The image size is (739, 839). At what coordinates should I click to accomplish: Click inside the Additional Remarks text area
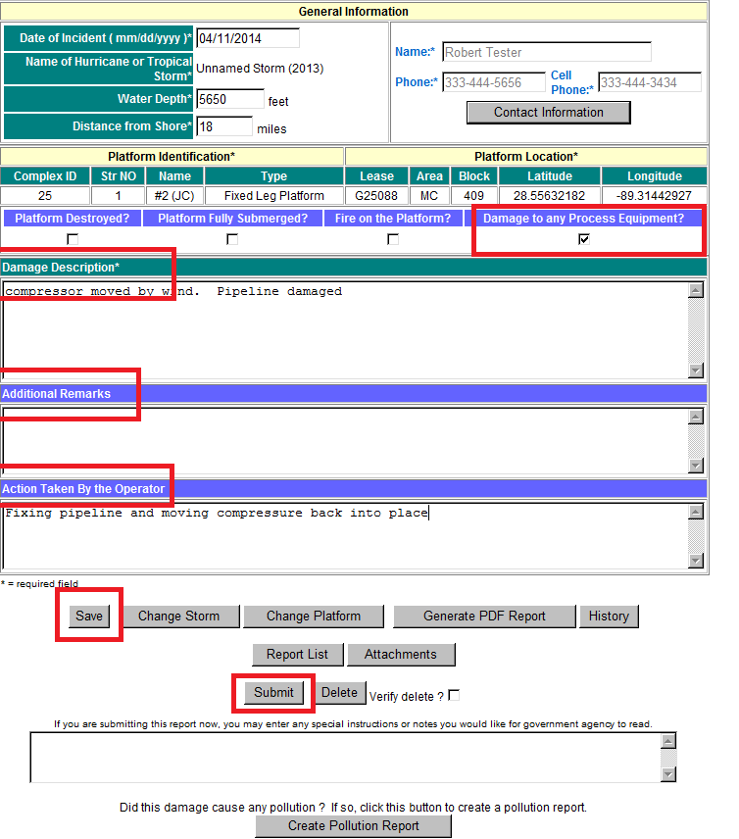[343, 439]
